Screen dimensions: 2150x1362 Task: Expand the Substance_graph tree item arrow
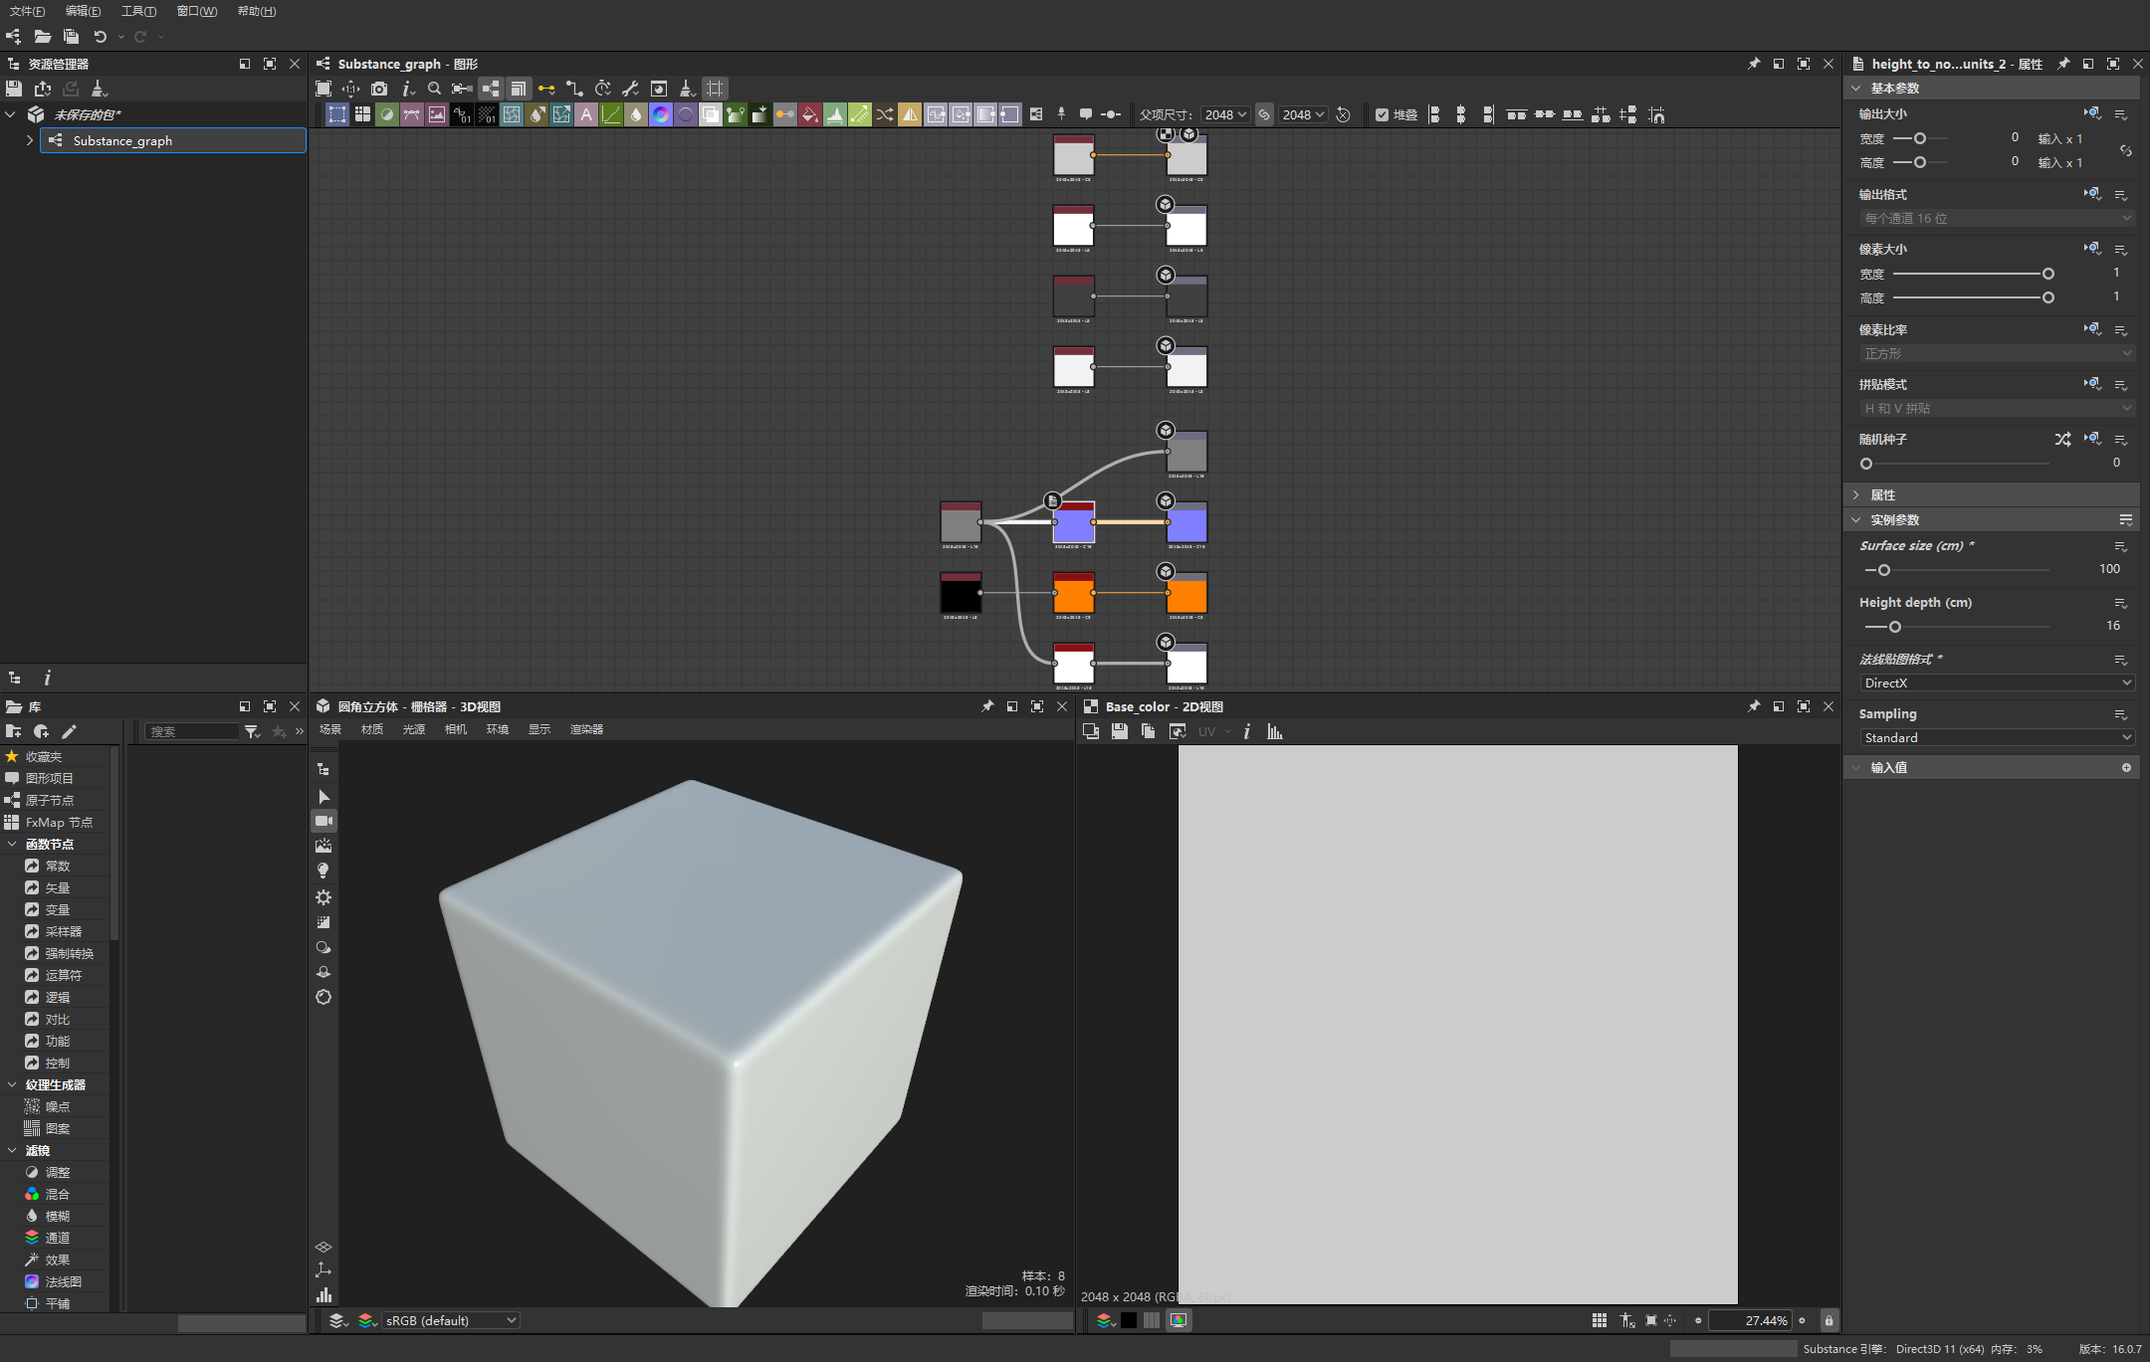coord(30,140)
